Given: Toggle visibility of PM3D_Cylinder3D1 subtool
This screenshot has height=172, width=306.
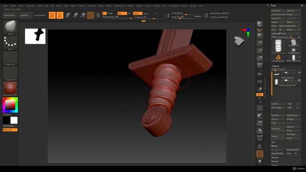Looking at the screenshot, I should point(299,80).
